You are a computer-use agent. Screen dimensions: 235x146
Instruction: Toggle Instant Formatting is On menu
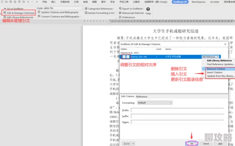(x=100, y=13)
